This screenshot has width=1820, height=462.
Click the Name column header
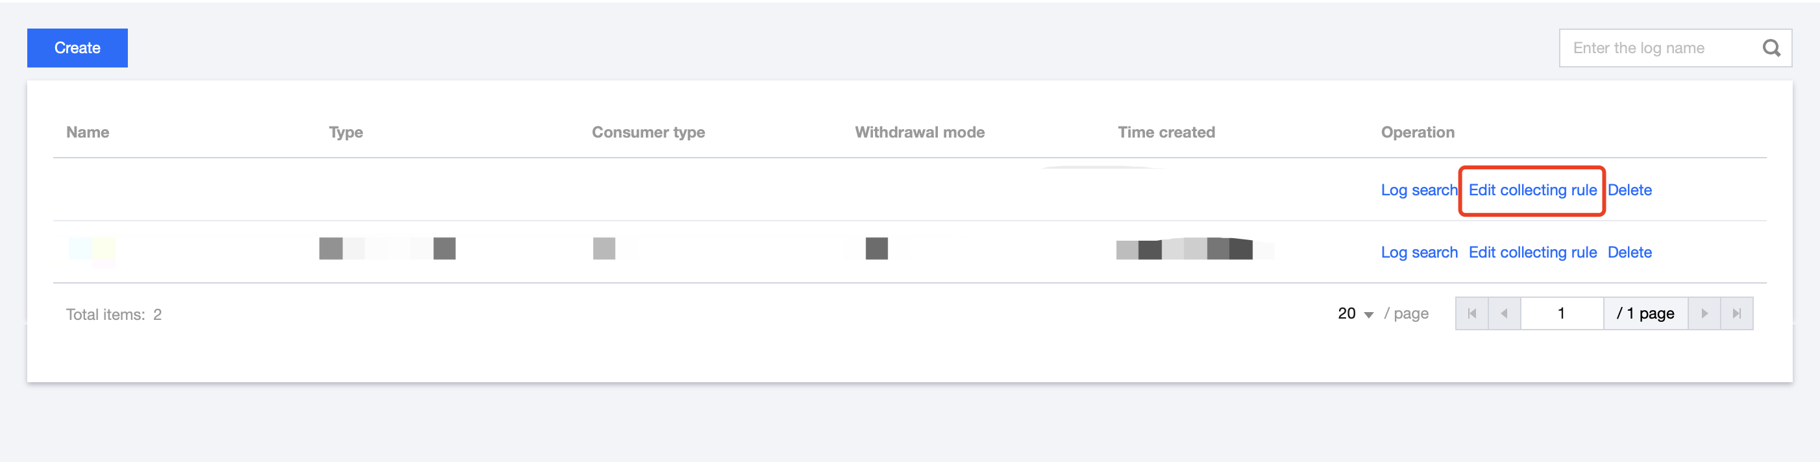[88, 132]
